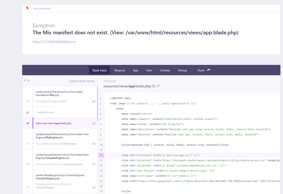Click the <head> tag on line 3
Screen dimensions: 283x194
120,109
